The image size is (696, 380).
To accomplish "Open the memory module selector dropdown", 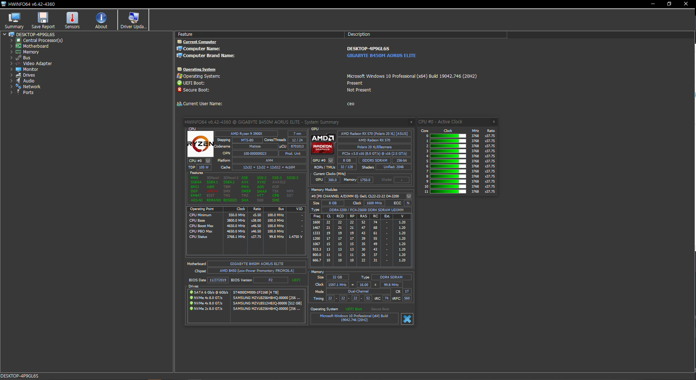I will (x=409, y=196).
